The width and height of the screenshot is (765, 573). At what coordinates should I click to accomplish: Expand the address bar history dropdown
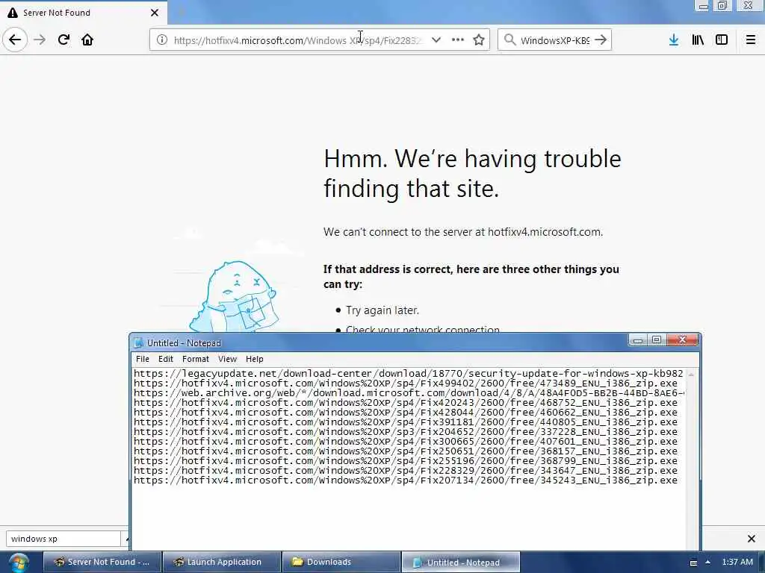[x=436, y=40]
